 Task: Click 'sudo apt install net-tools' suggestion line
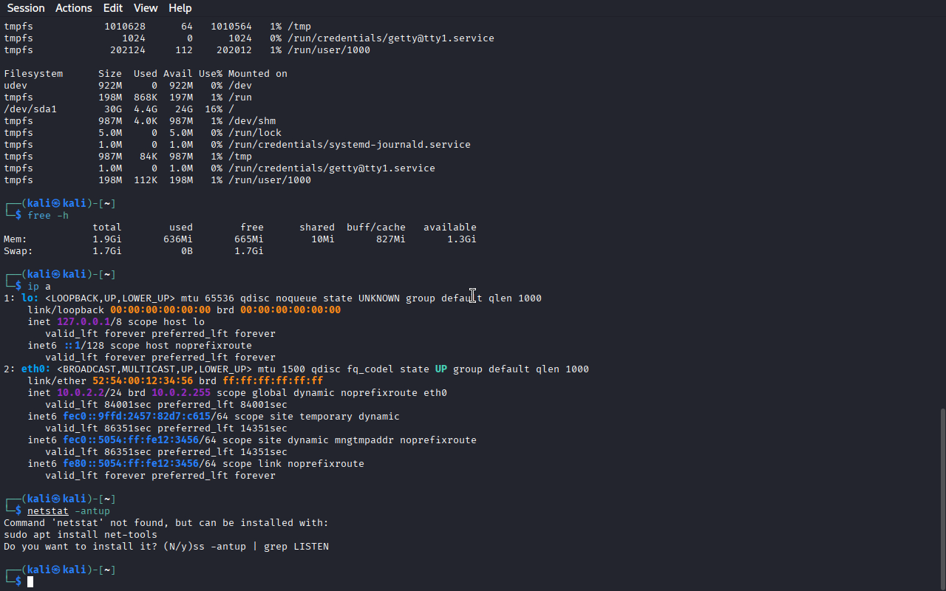pos(81,534)
